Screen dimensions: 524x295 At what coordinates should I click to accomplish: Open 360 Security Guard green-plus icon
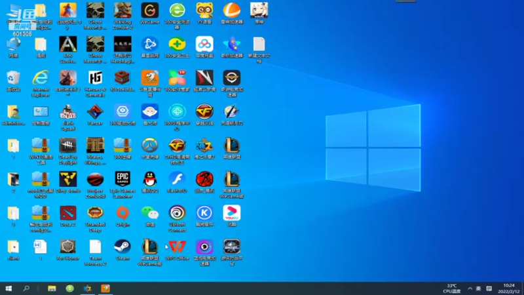[x=177, y=47]
